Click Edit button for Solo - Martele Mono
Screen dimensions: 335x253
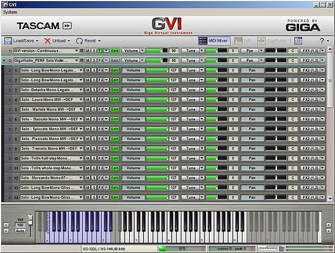pos(115,109)
